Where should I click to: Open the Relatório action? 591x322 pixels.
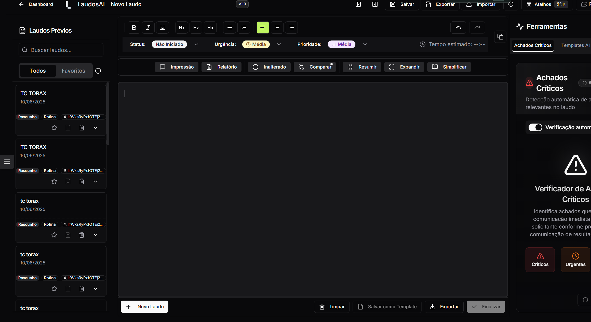(221, 67)
